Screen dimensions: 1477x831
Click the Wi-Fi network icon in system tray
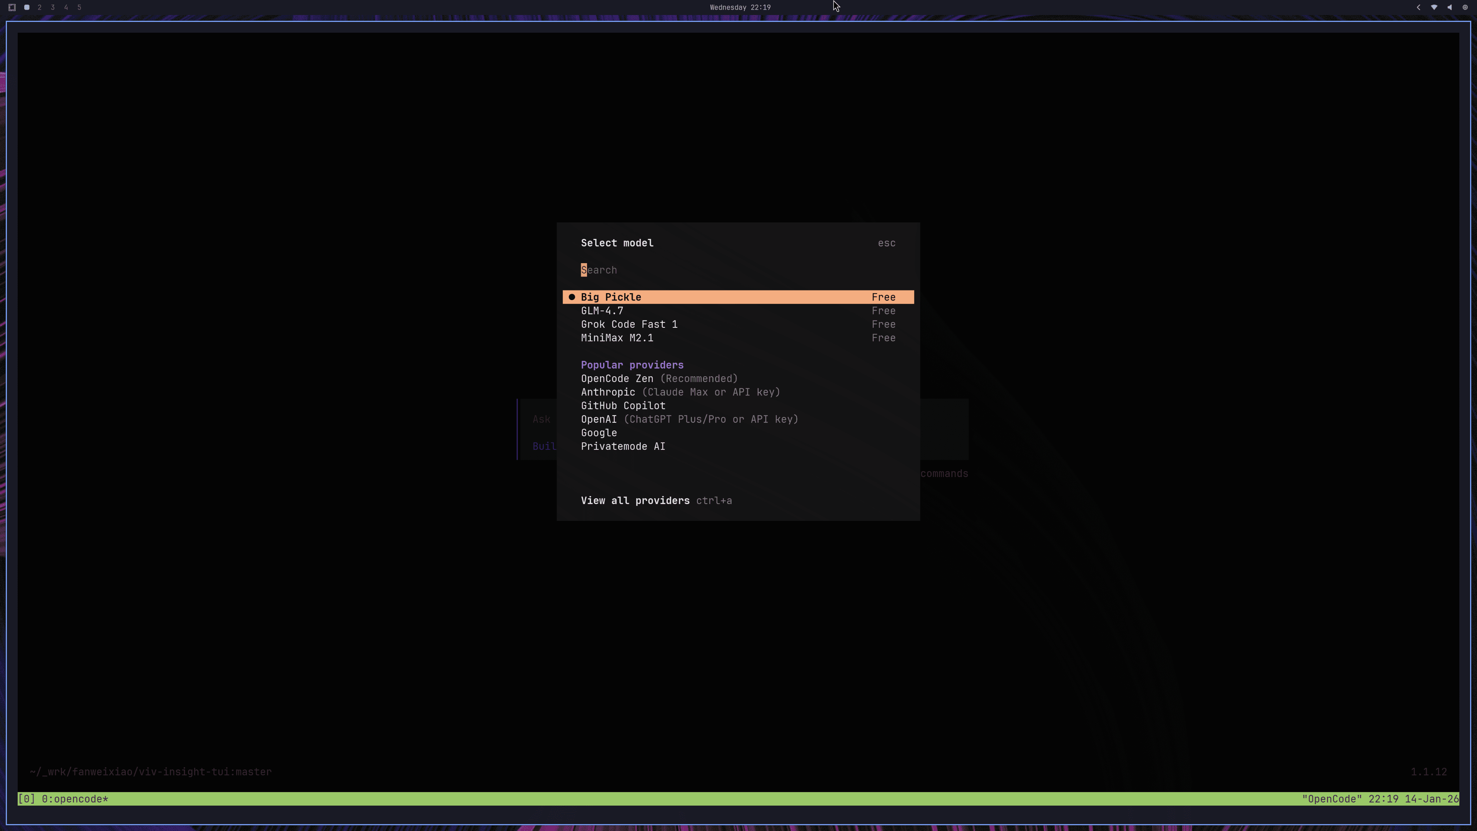coord(1434,7)
